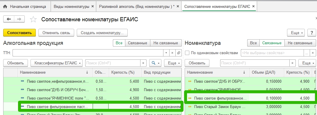Click into the ТТН input field
This screenshot has width=317, height=115.
click(x=88, y=53)
